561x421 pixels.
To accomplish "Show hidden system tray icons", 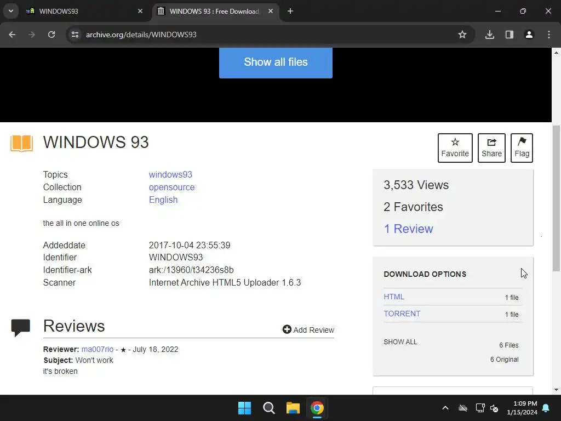I will pos(445,408).
